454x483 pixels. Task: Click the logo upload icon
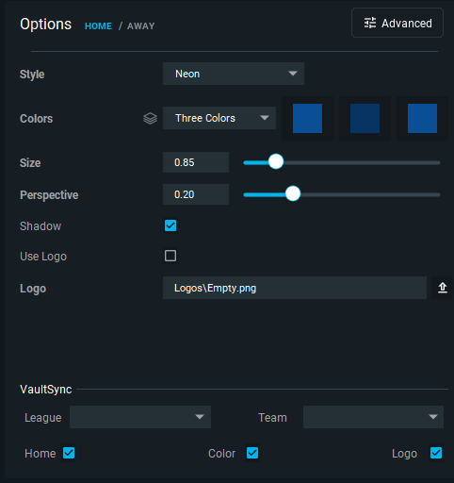pyautogui.click(x=443, y=288)
